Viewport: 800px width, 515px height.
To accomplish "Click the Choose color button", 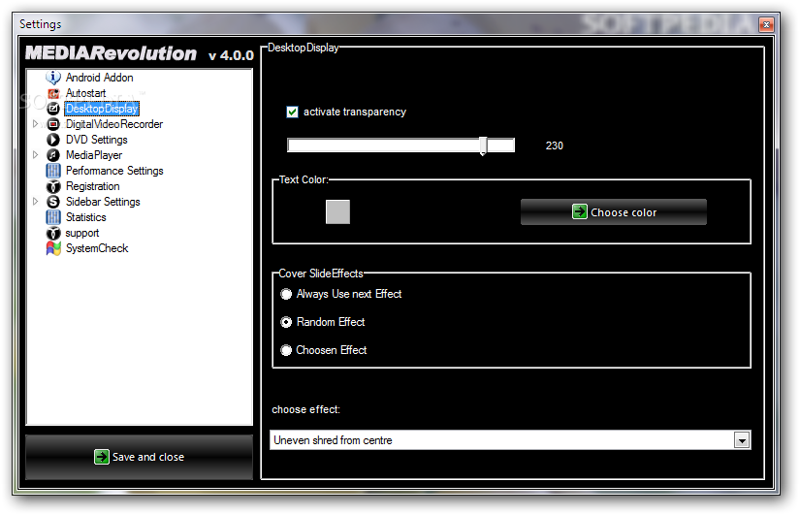I will point(613,211).
